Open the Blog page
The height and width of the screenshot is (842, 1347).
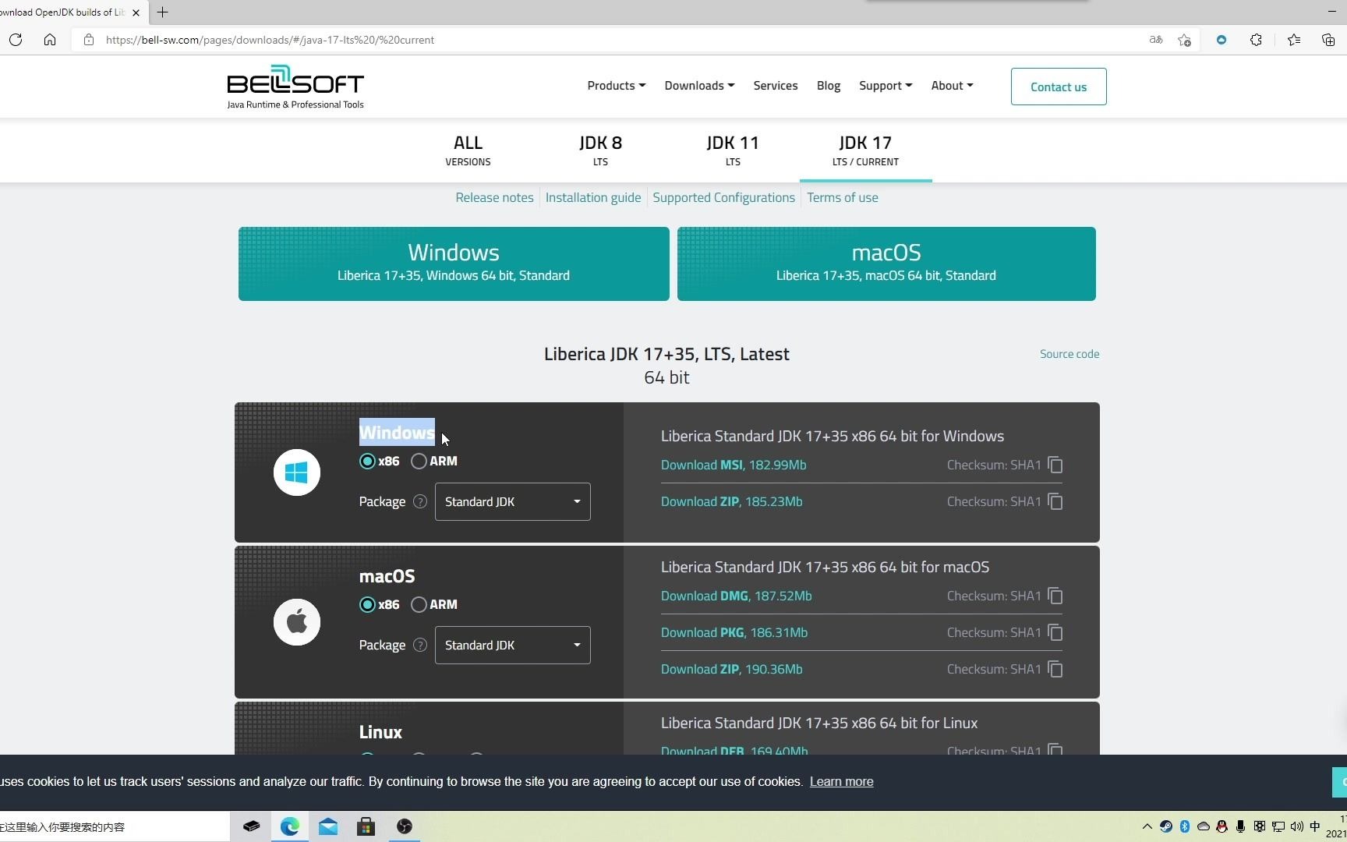pyautogui.click(x=829, y=86)
